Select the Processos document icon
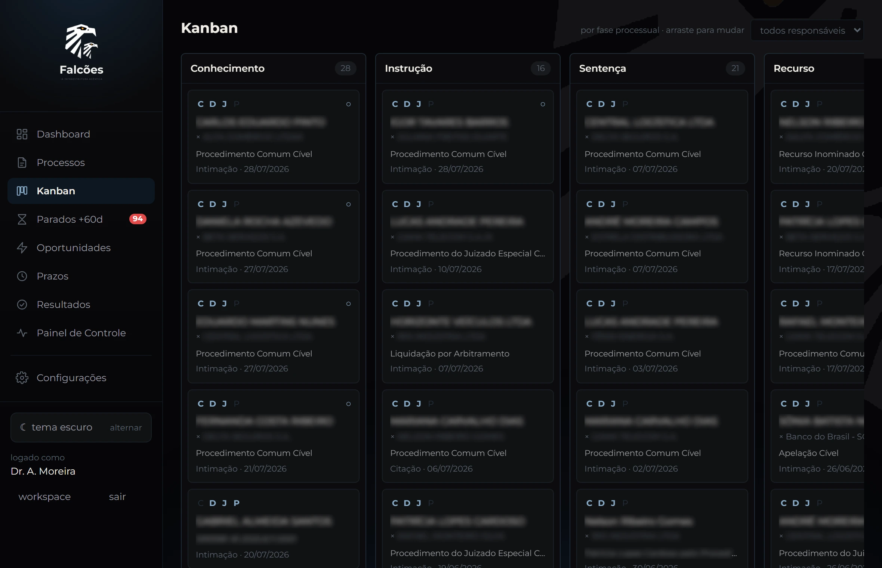 click(x=22, y=163)
